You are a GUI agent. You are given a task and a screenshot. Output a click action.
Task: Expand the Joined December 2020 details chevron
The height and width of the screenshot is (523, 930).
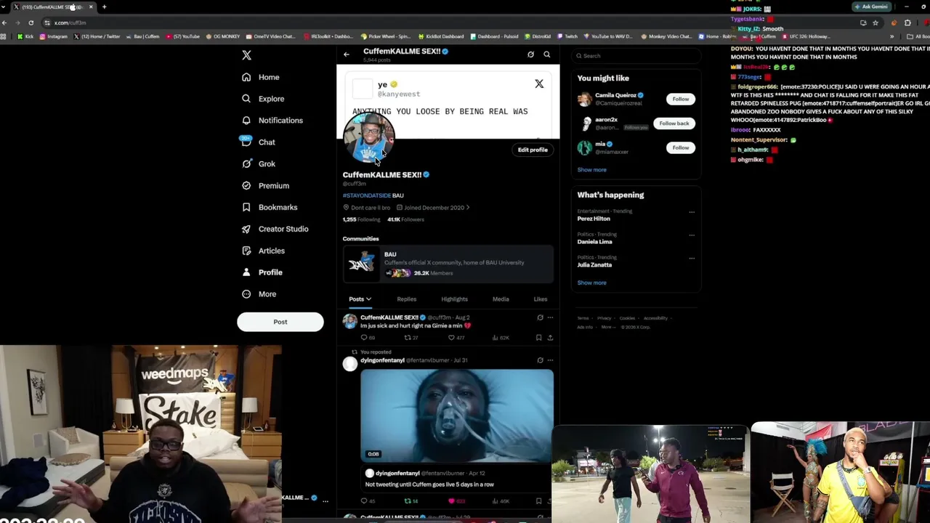coord(468,208)
